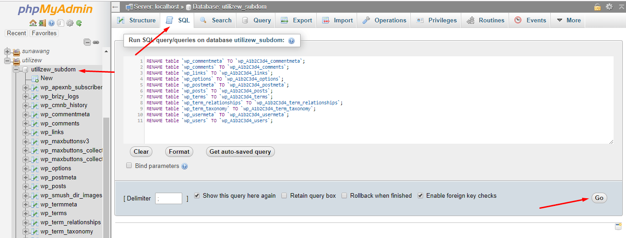Viewport: 626px width, 238px height.
Task: Open the Recent tables button
Action: tap(17, 33)
